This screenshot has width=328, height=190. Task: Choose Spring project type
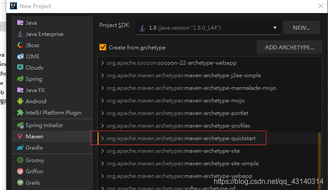click(x=52, y=79)
